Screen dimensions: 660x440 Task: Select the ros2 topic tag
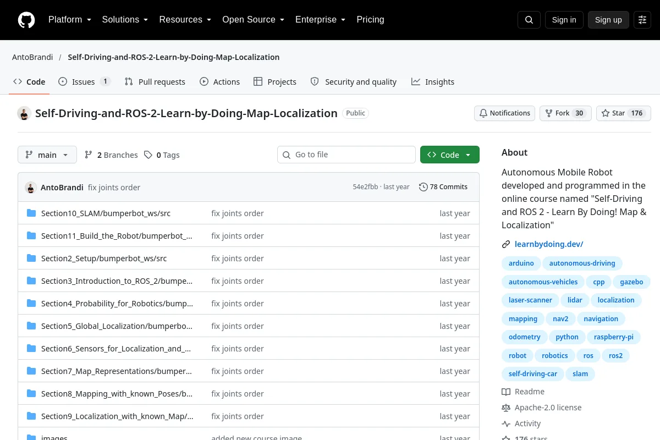pos(616,356)
